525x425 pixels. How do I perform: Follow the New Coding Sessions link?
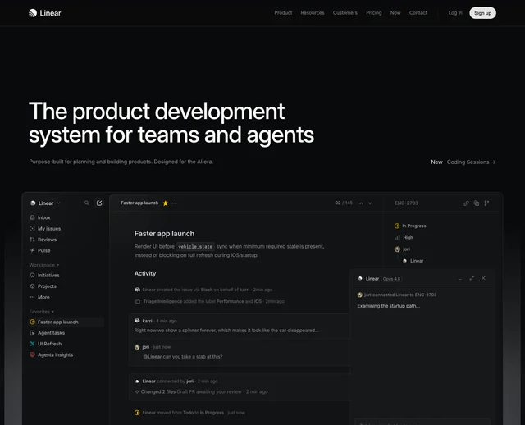pyautogui.click(x=463, y=162)
